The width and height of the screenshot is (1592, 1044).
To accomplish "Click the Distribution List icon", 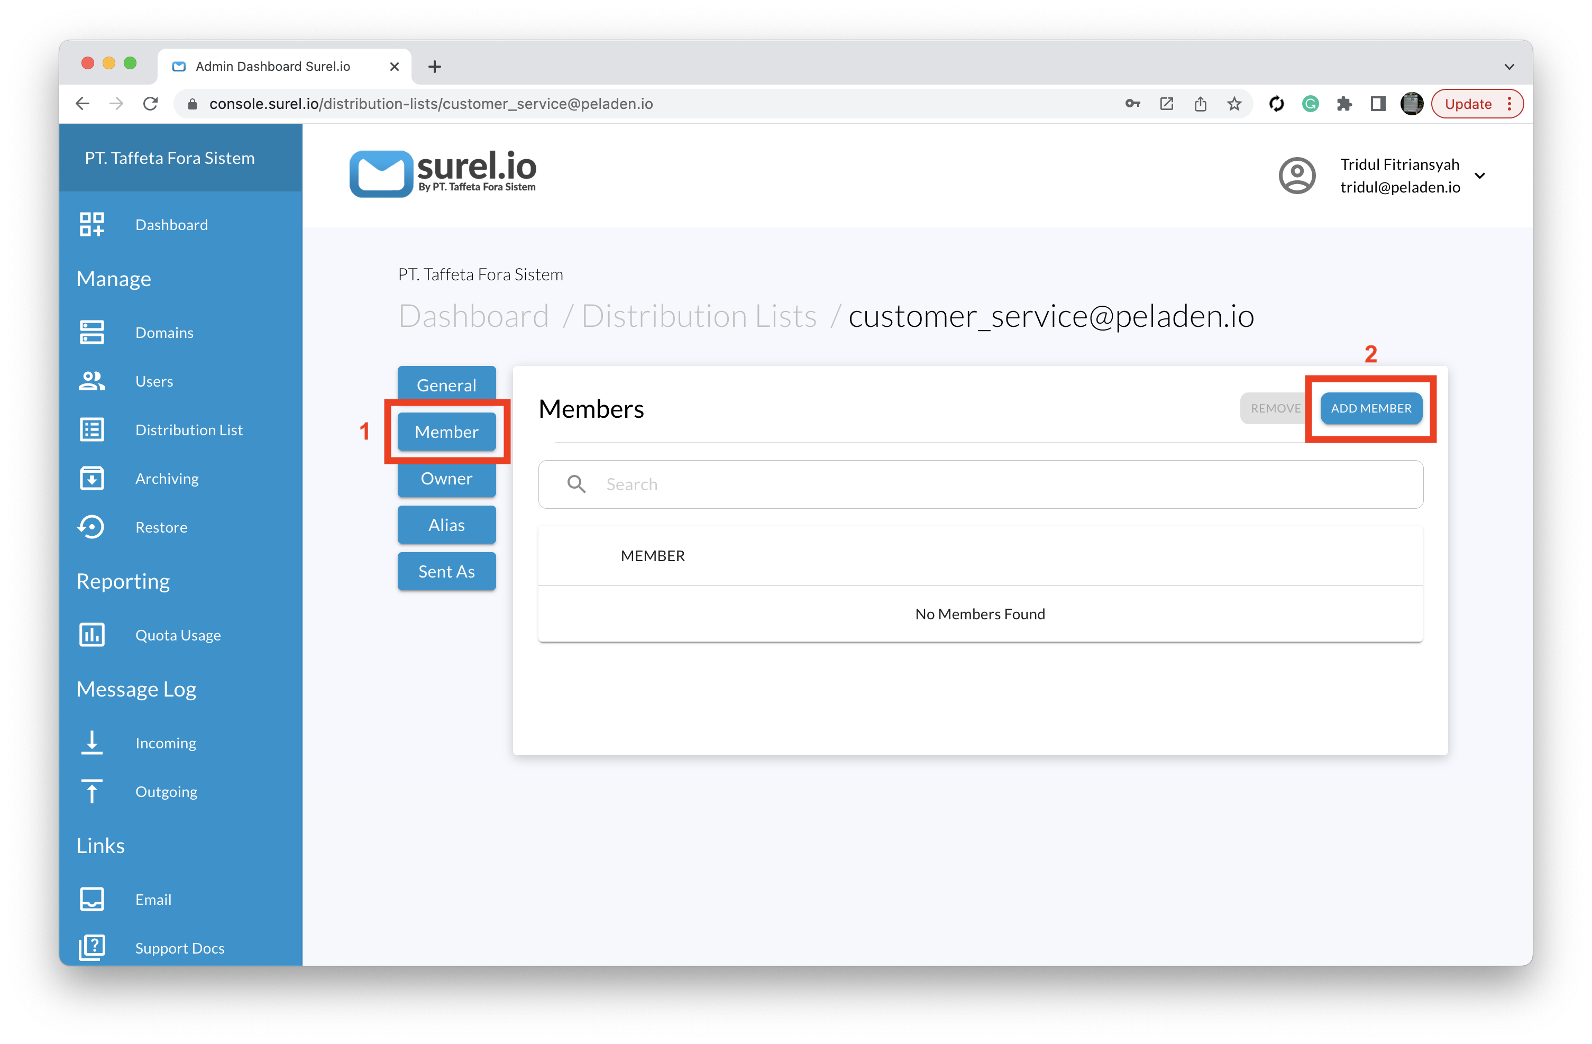I will click(93, 429).
